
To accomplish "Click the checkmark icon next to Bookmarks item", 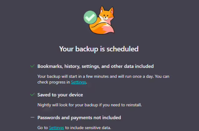I will (x=32, y=66).
